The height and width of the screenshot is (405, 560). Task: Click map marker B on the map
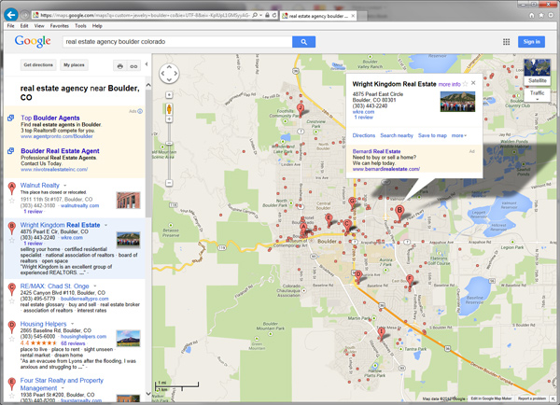point(399,212)
